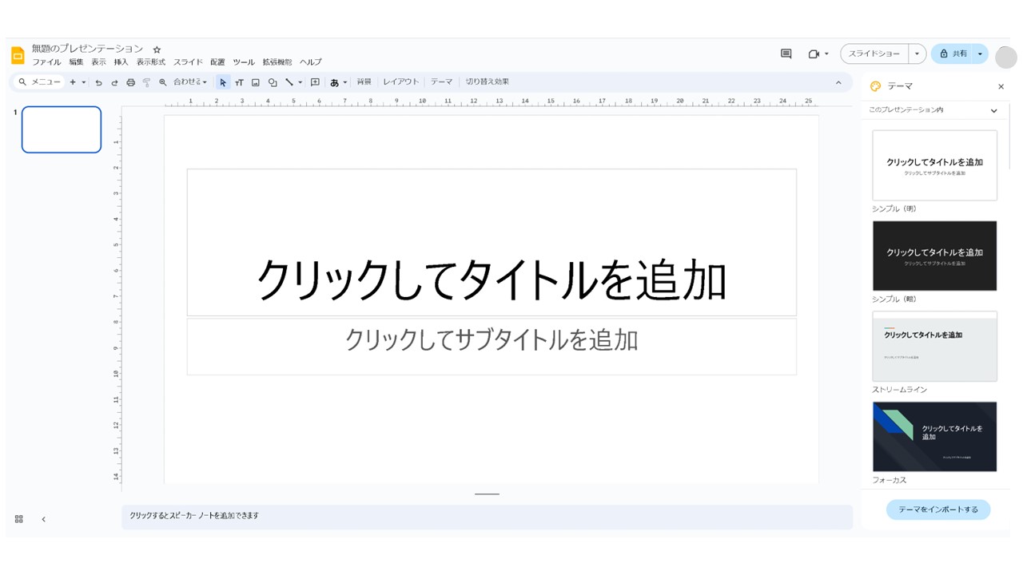1023x575 pixels.
Task: Start a Meet call via the camera icon
Action: (x=813, y=54)
